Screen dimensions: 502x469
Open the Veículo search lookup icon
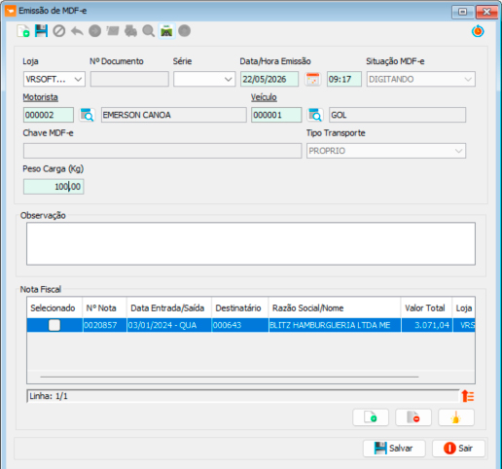(315, 115)
